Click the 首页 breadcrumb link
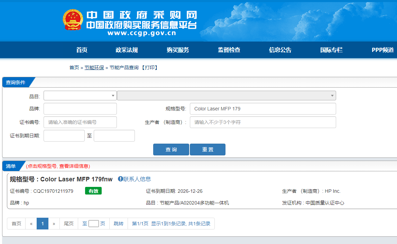This screenshot has height=244, width=397. (74, 67)
